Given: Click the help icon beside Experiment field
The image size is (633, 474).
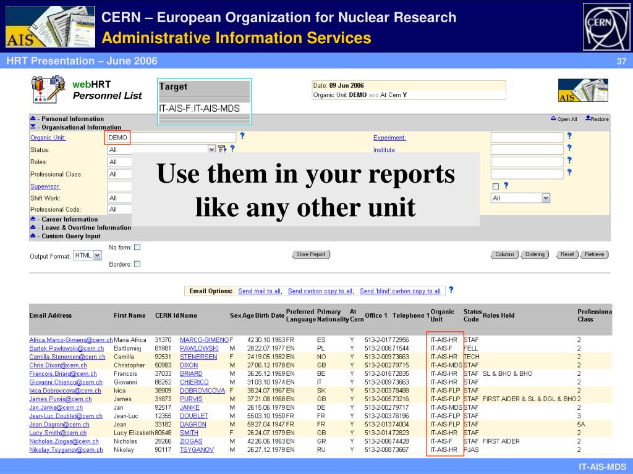Looking at the screenshot, I should (569, 136).
